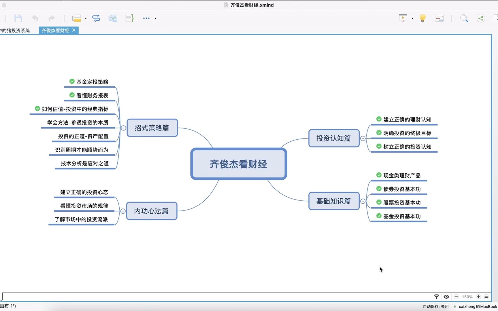Click the 齐俊杰看财经.xmind window title

[252, 5]
